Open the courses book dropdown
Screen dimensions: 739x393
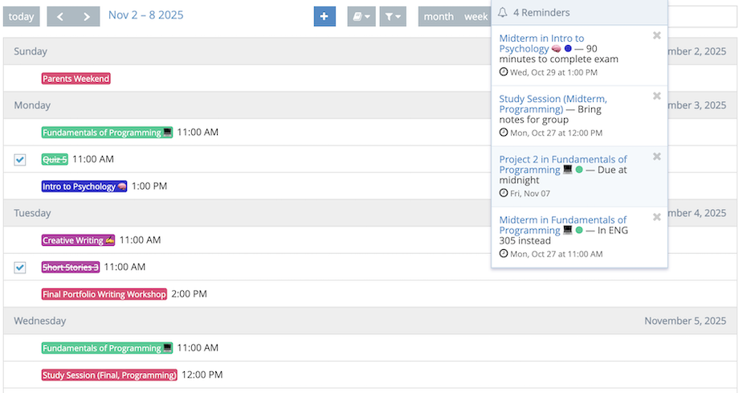tap(361, 16)
